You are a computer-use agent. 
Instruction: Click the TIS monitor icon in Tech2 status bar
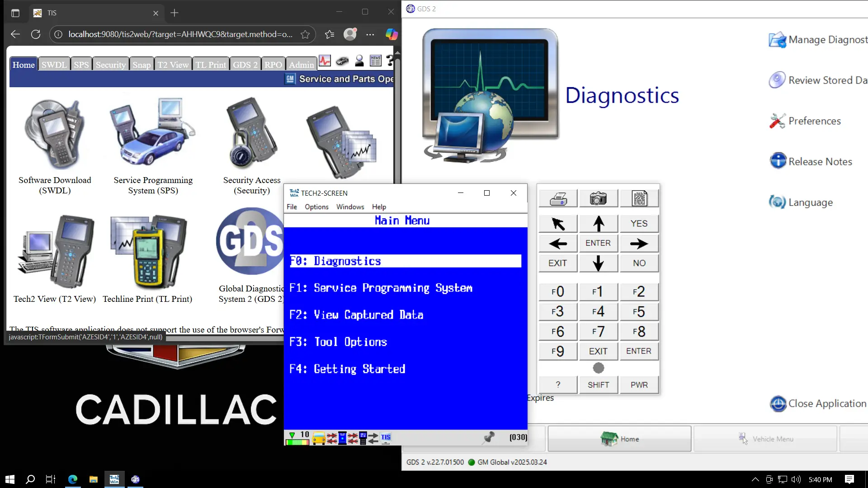click(x=385, y=437)
